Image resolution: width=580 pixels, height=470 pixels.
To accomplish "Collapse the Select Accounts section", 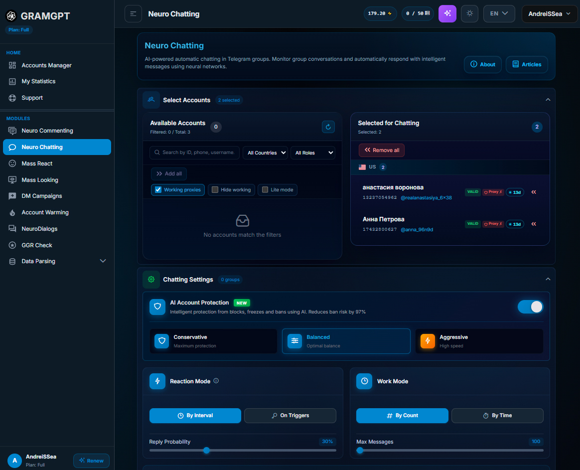I will click(548, 100).
